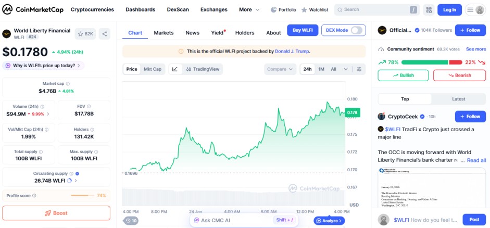The height and width of the screenshot is (228, 490).
Task: Click the Vol/Mkt Cap info icon
Action: point(46,129)
